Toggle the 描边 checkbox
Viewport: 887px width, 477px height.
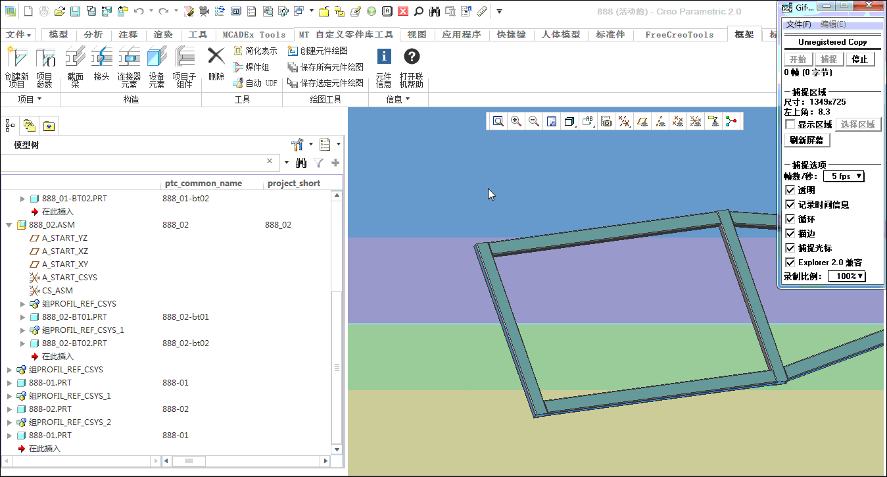click(x=790, y=234)
